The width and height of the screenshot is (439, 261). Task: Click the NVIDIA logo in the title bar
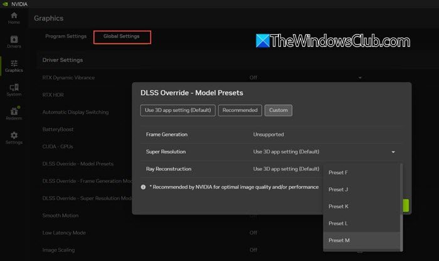point(5,4)
